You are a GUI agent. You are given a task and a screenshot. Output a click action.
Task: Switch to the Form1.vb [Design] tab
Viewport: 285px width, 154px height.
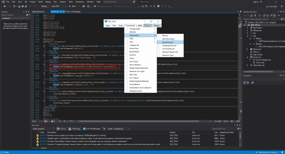[73, 12]
